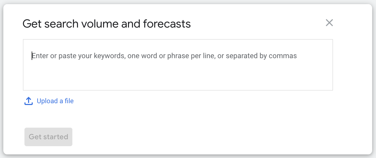Click the Get started button
376x158 pixels.
(48, 137)
